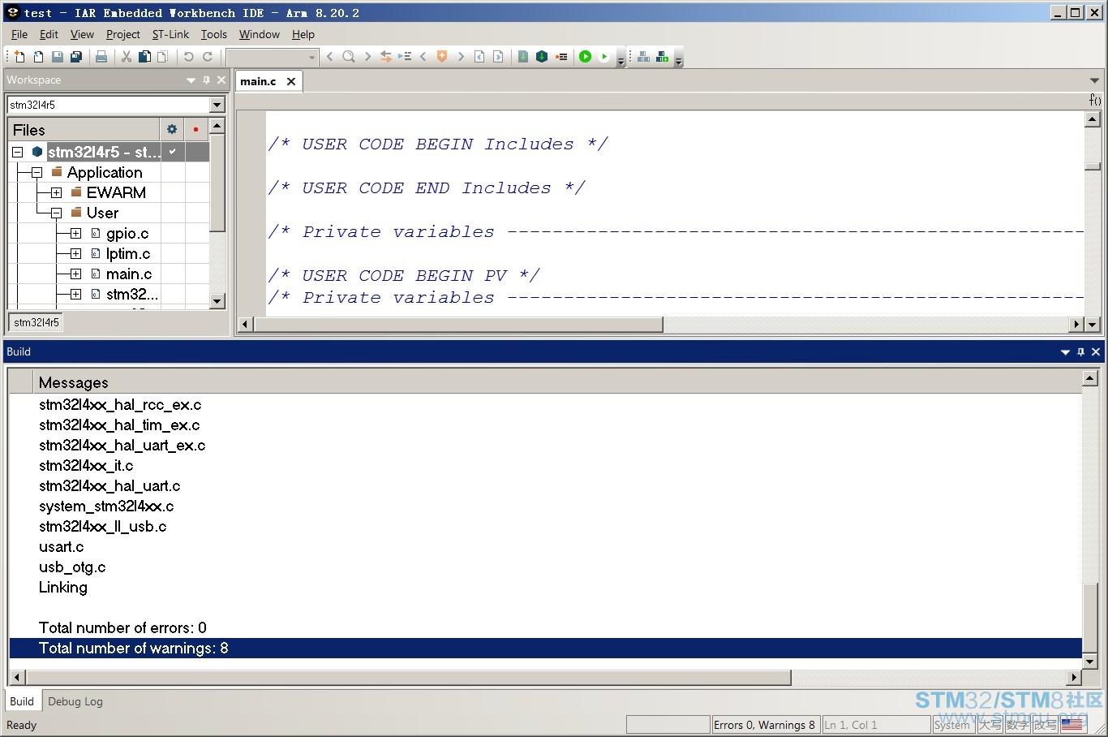Collapse the Application folder
Viewport: 1108px width, 737px height.
pos(37,172)
